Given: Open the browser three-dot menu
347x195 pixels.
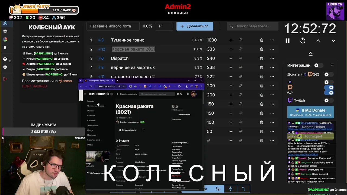Looking at the screenshot, I should pos(201,86).
